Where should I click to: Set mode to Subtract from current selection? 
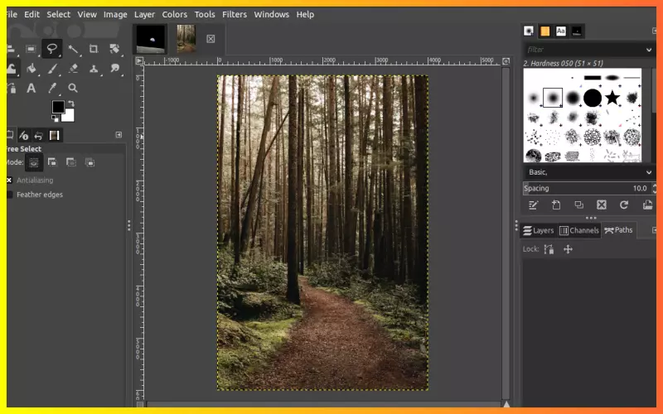click(71, 162)
